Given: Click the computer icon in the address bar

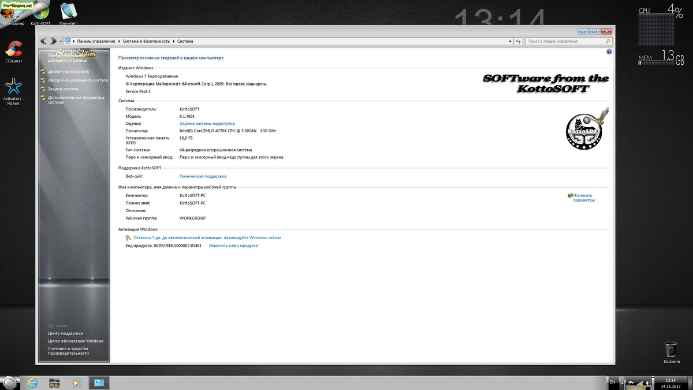Looking at the screenshot, I should [x=68, y=41].
